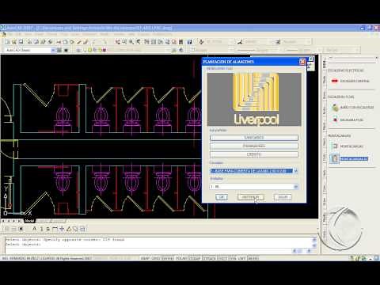380x285 pixels.
Task: Click the Text Style icon in Styles toolbar
Action: [201, 42]
